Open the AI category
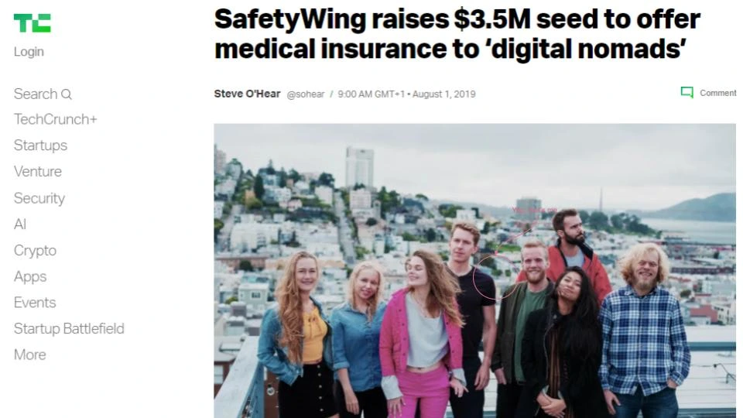 20,224
